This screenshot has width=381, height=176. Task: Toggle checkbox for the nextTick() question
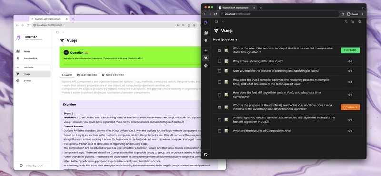click(x=219, y=107)
